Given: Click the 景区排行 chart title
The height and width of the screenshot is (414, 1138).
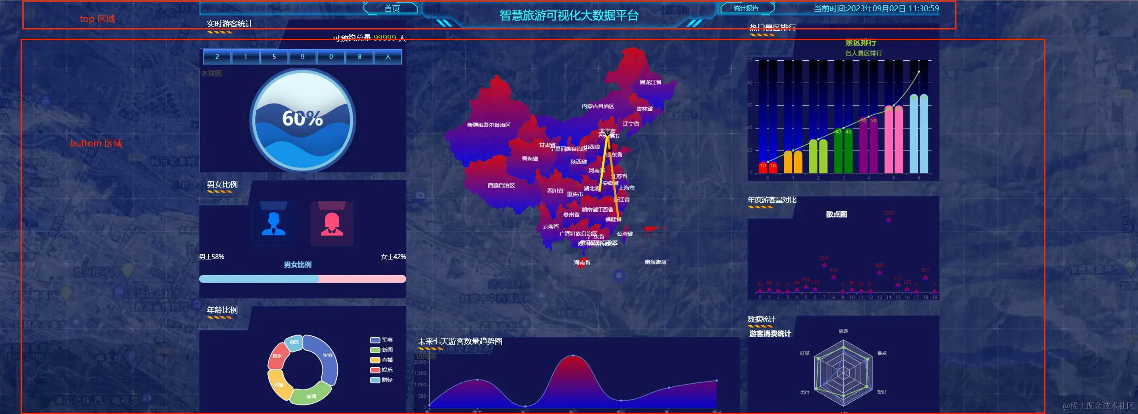Looking at the screenshot, I should 861,43.
